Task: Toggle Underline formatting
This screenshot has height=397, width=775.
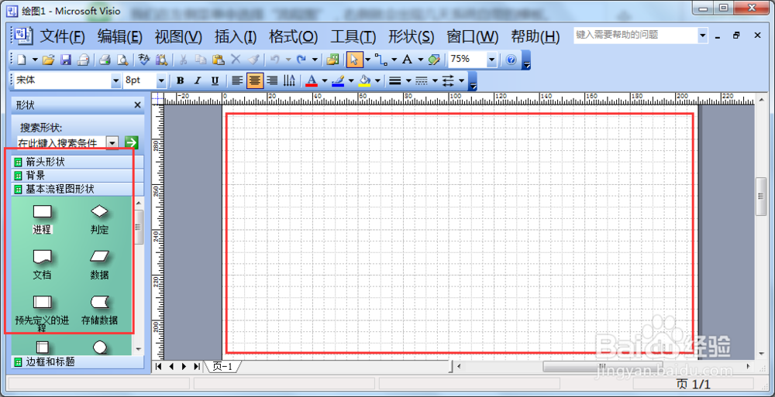Action: pos(215,80)
